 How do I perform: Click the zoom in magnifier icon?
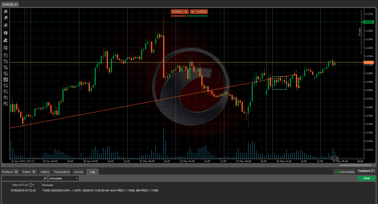coord(6,12)
